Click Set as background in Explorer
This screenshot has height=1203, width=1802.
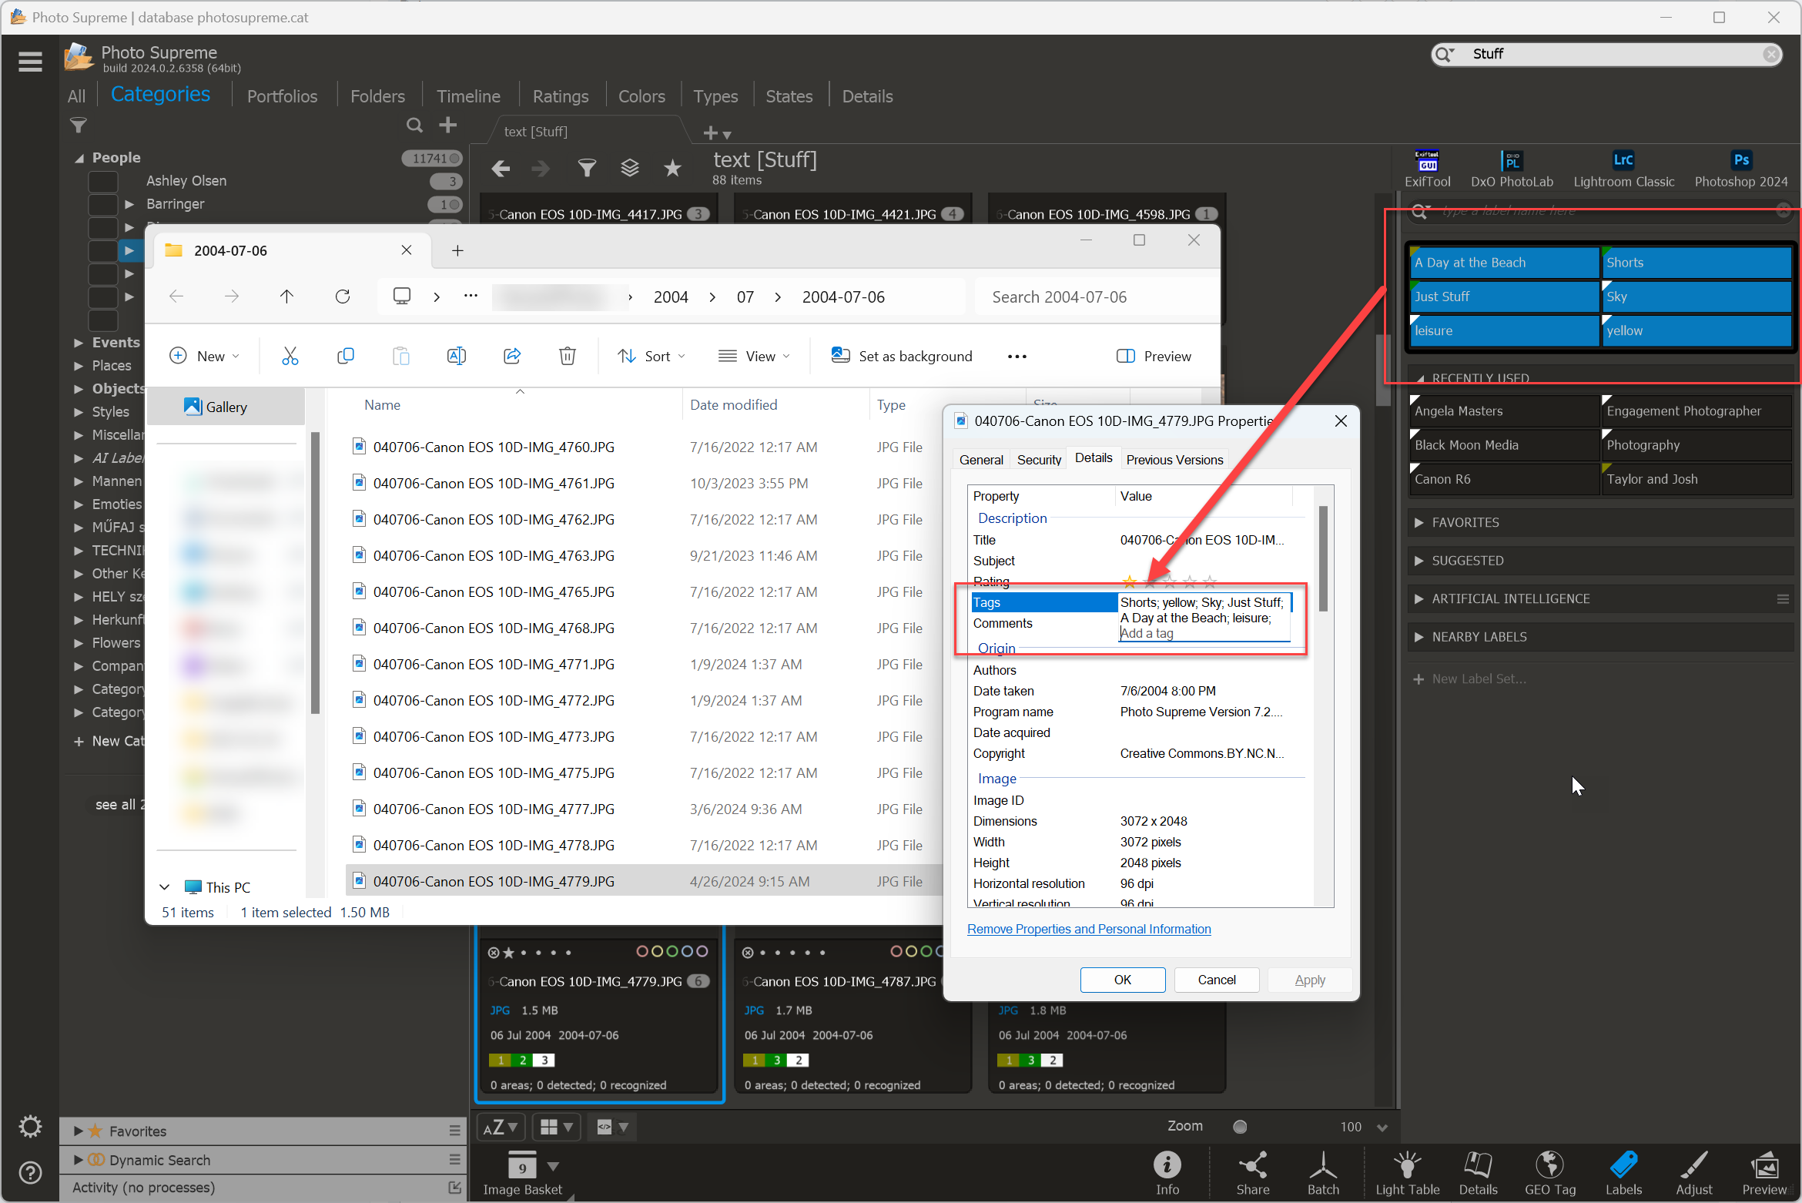coord(903,356)
